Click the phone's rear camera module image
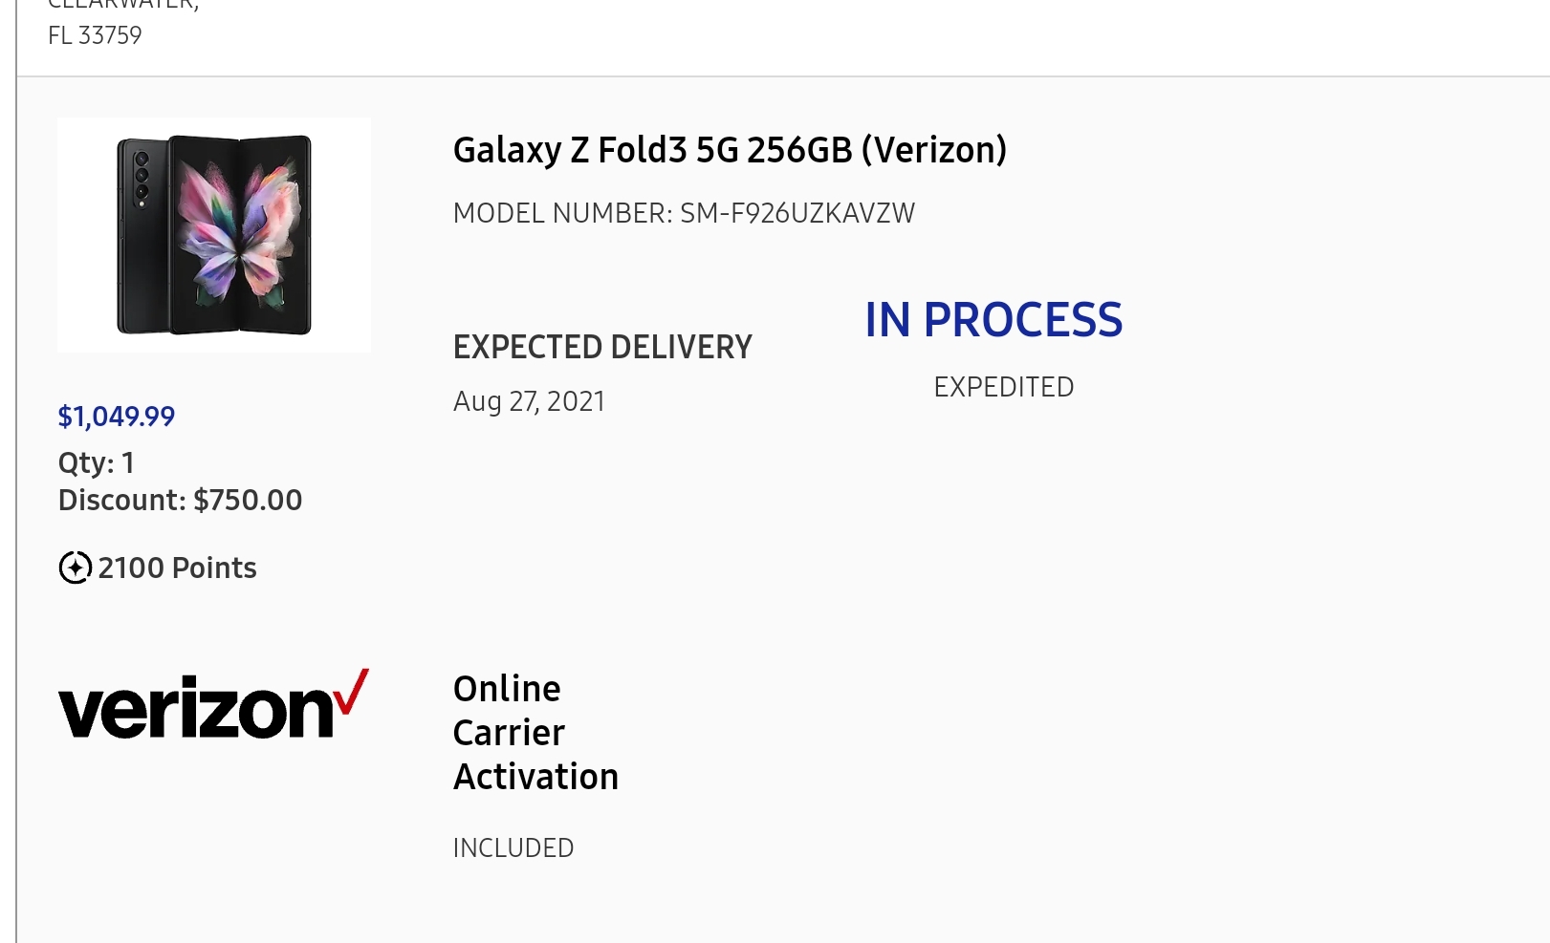Screen dimensions: 1550x943 [142, 178]
